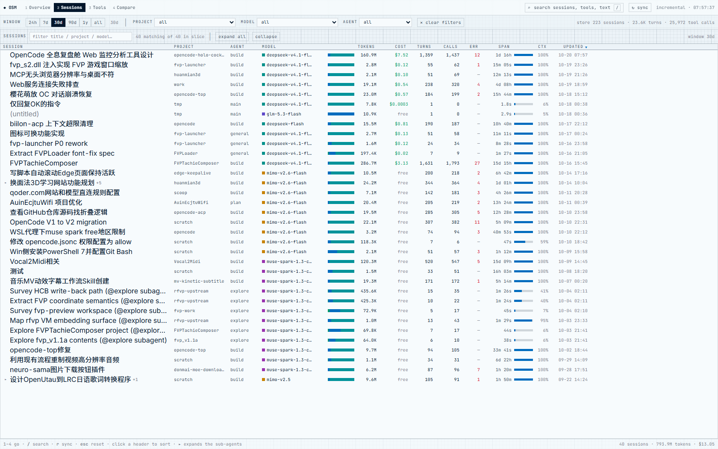Screen dimensions: 718x449
Task: Click the token bar of FVPTachieComposer row
Action: point(341,163)
